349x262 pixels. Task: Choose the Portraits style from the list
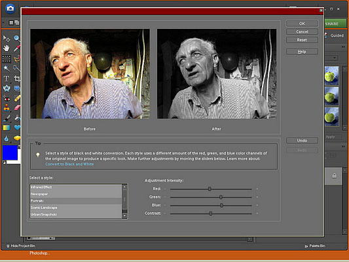coord(76,201)
